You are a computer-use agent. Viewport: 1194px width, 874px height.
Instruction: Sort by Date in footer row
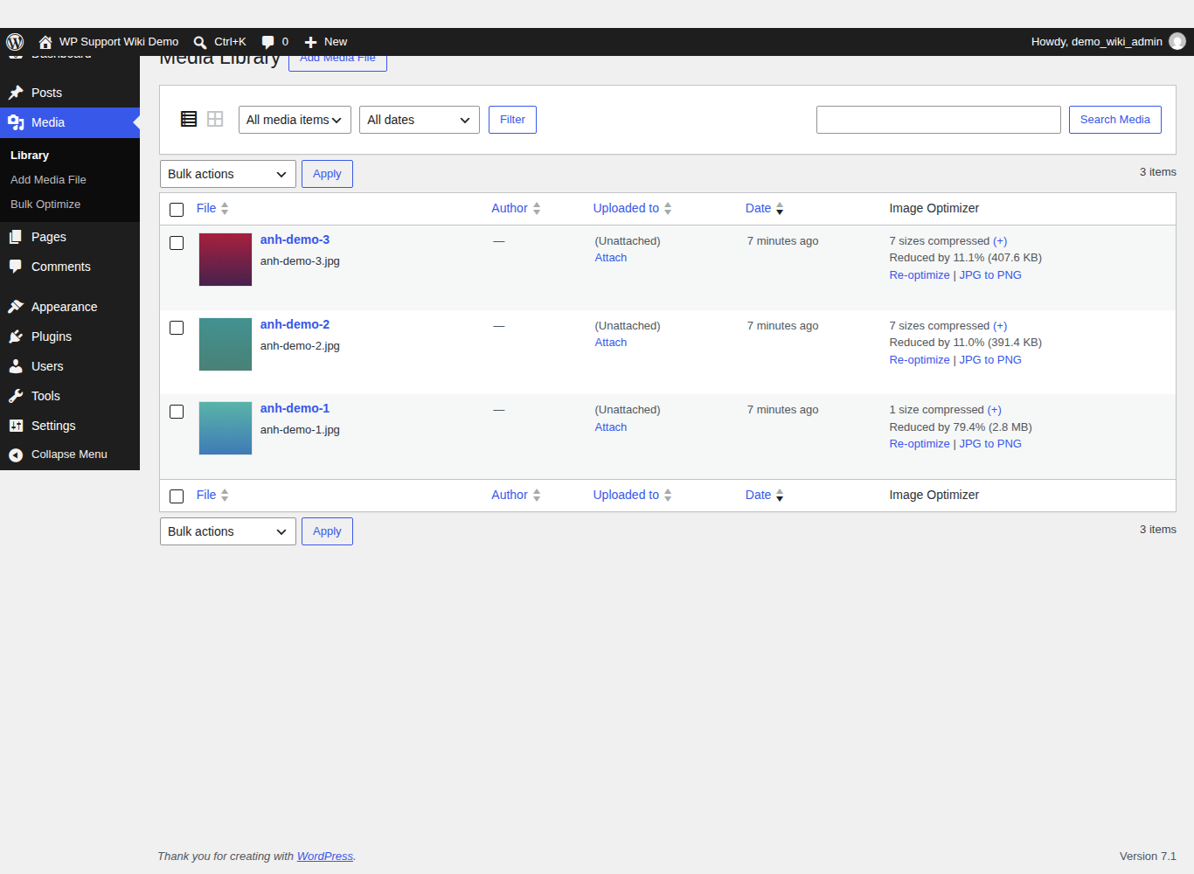765,495
